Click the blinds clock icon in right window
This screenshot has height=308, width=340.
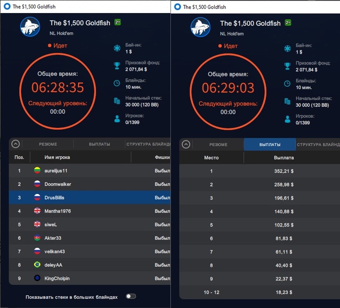288,83
